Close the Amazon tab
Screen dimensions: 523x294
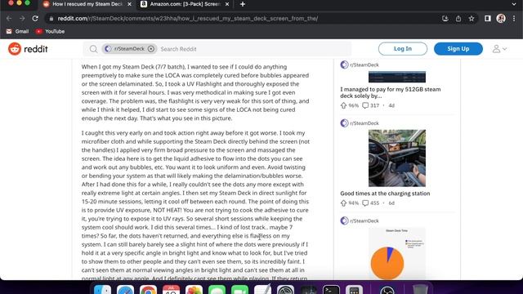[x=227, y=4]
